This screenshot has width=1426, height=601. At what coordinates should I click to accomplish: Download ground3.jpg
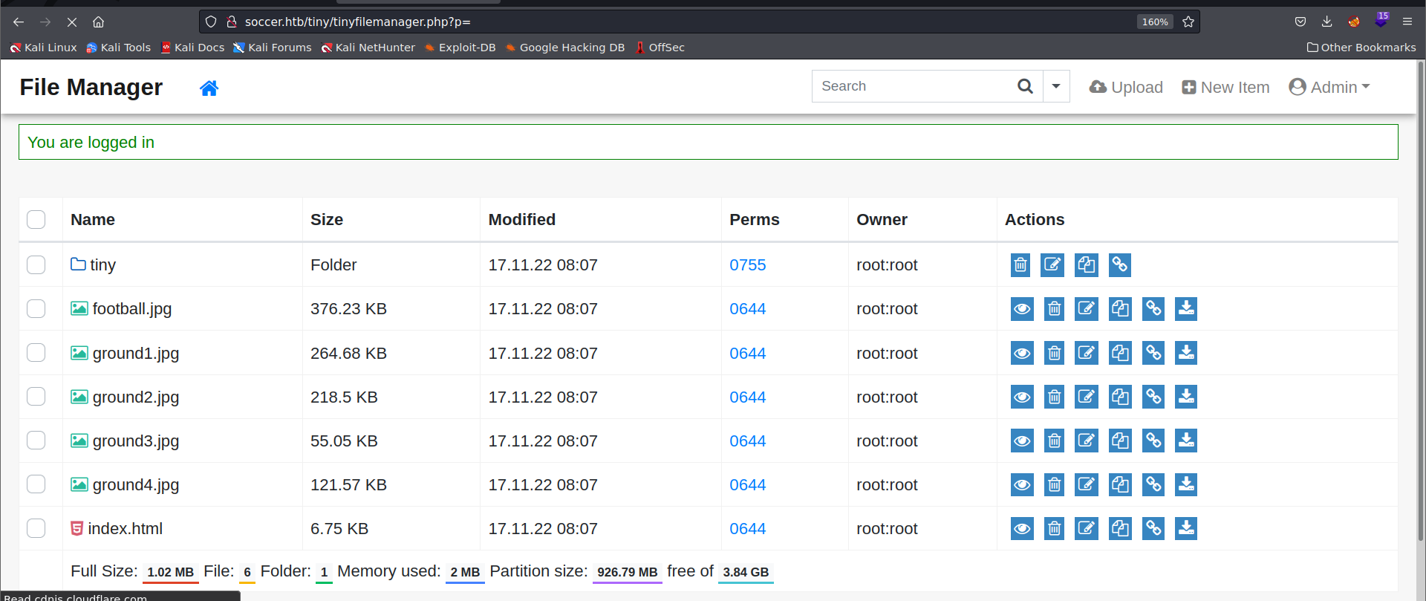click(x=1186, y=441)
